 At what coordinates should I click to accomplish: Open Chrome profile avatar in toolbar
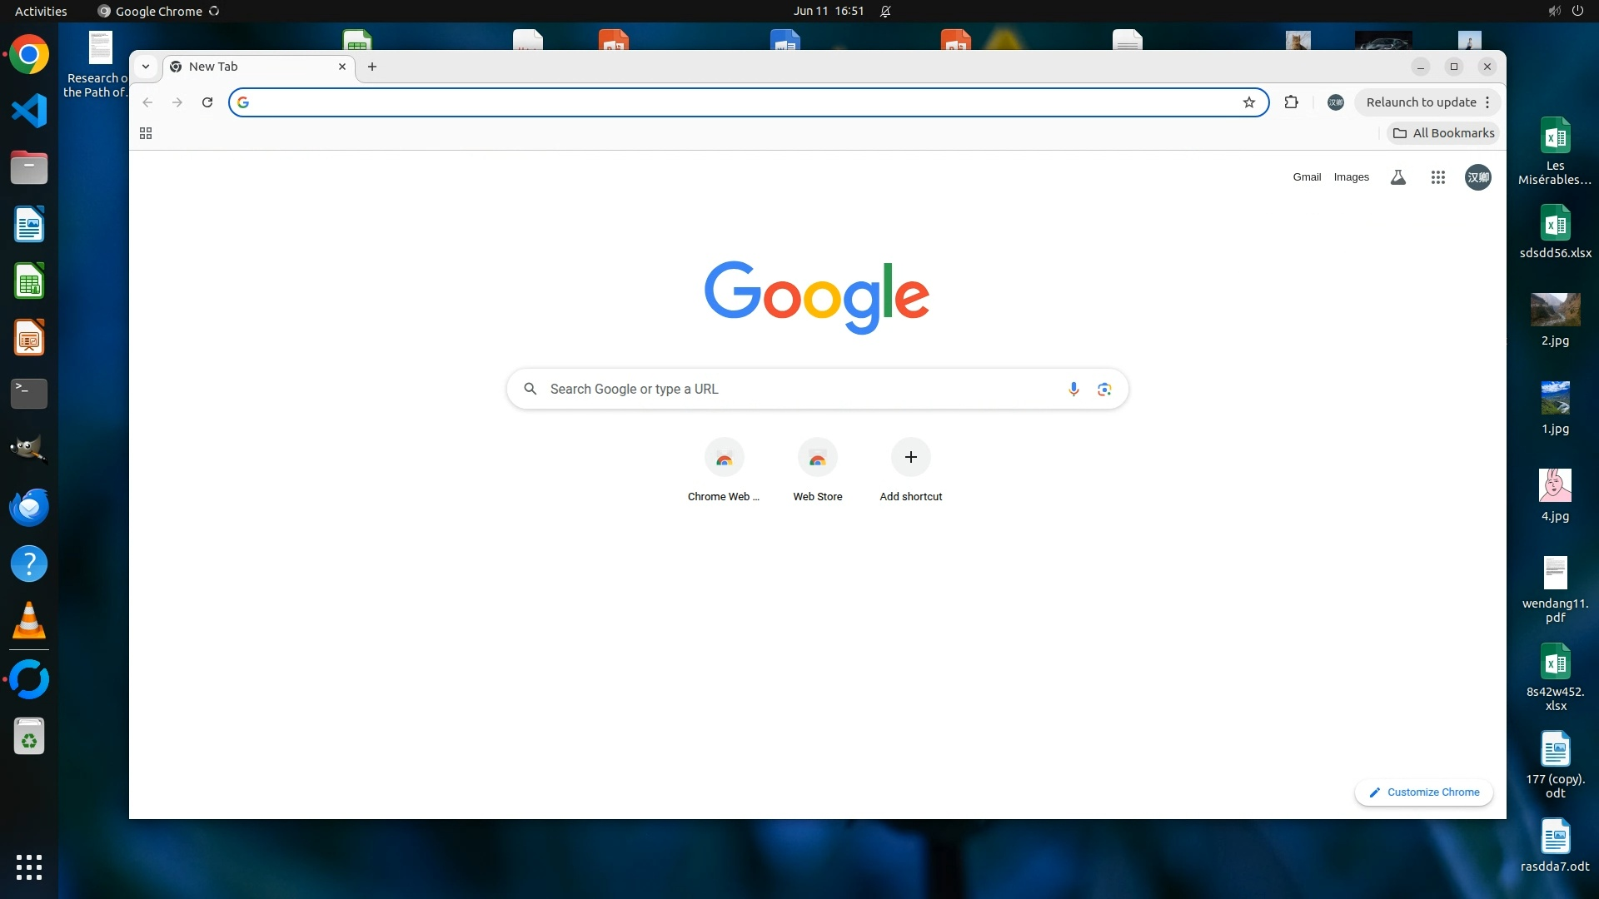click(1335, 102)
